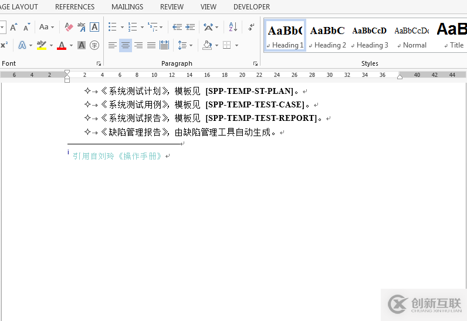The height and width of the screenshot is (321, 467).
Task: Apply yellow text highlight color
Action: (42, 45)
